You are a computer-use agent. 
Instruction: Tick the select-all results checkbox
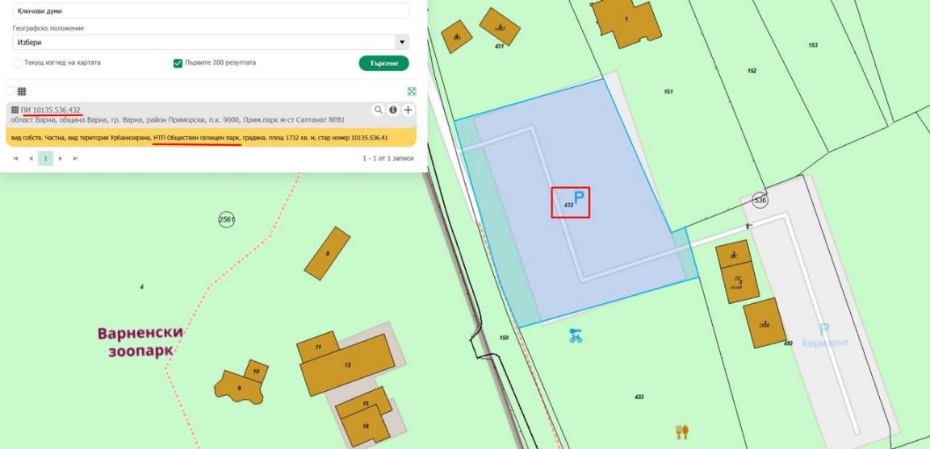tap(10, 92)
